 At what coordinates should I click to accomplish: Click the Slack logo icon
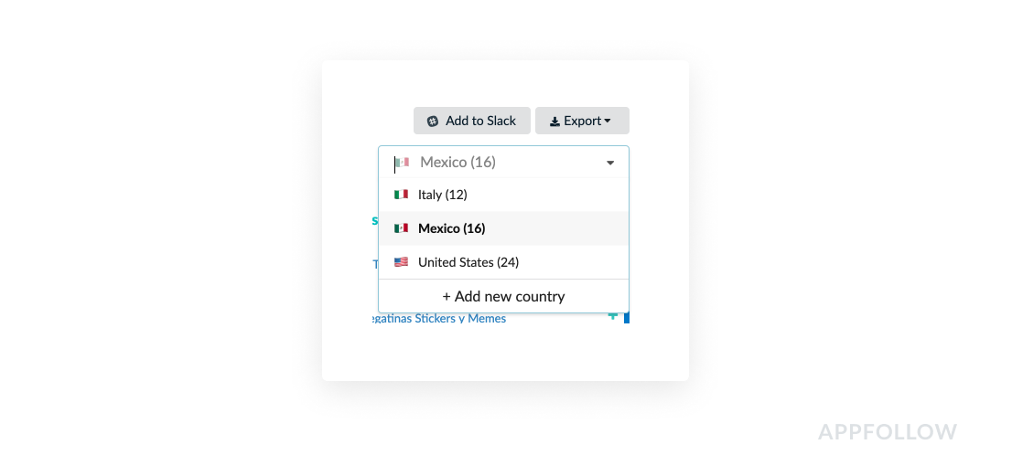click(x=433, y=122)
